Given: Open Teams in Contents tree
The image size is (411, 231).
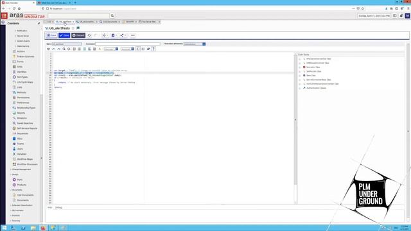Looking at the screenshot, I should pos(20,144).
